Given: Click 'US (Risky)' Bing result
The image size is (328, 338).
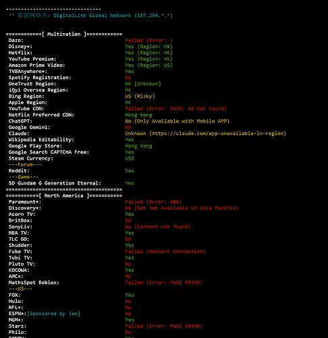Looking at the screenshot, I should tap(140, 96).
